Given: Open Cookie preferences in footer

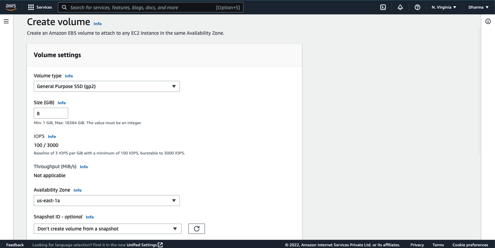Looking at the screenshot, I should (470, 245).
